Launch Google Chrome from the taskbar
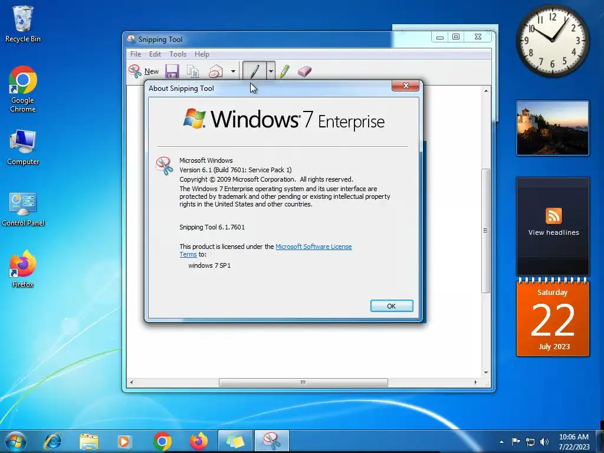 pos(162,441)
